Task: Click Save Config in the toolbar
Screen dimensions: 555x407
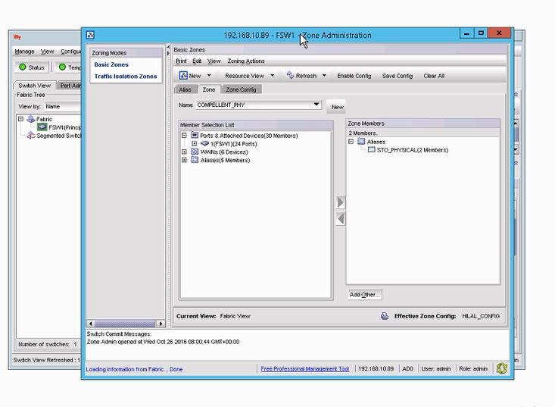Action: pos(398,76)
